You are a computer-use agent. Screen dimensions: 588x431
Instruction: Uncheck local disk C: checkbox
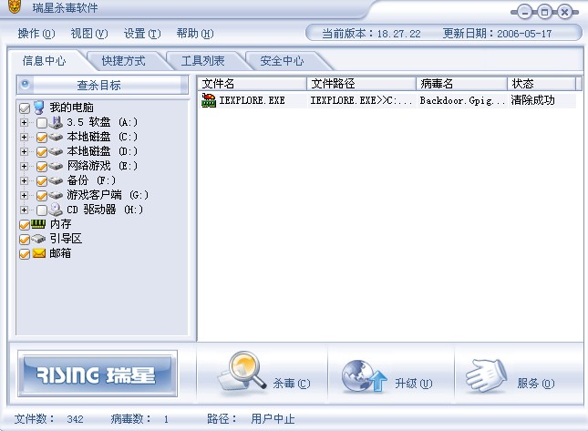[x=42, y=138]
